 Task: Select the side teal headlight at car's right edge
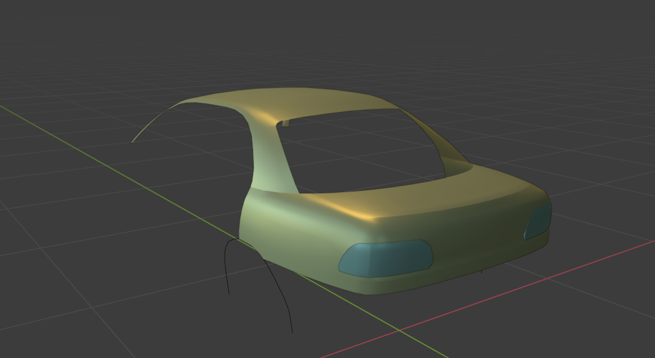click(538, 221)
